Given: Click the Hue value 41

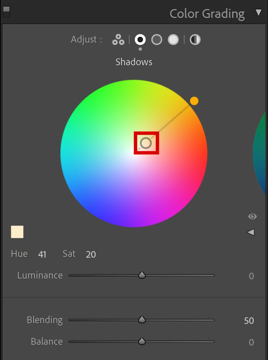Looking at the screenshot, I should click(42, 255).
